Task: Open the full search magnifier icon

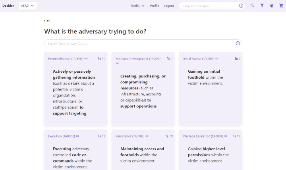Action: click(252, 6)
